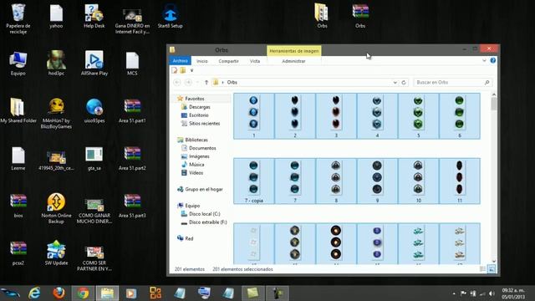Open Disco local (C:) in the navigation pane
Image resolution: width=535 pixels, height=301 pixels.
[x=204, y=214]
